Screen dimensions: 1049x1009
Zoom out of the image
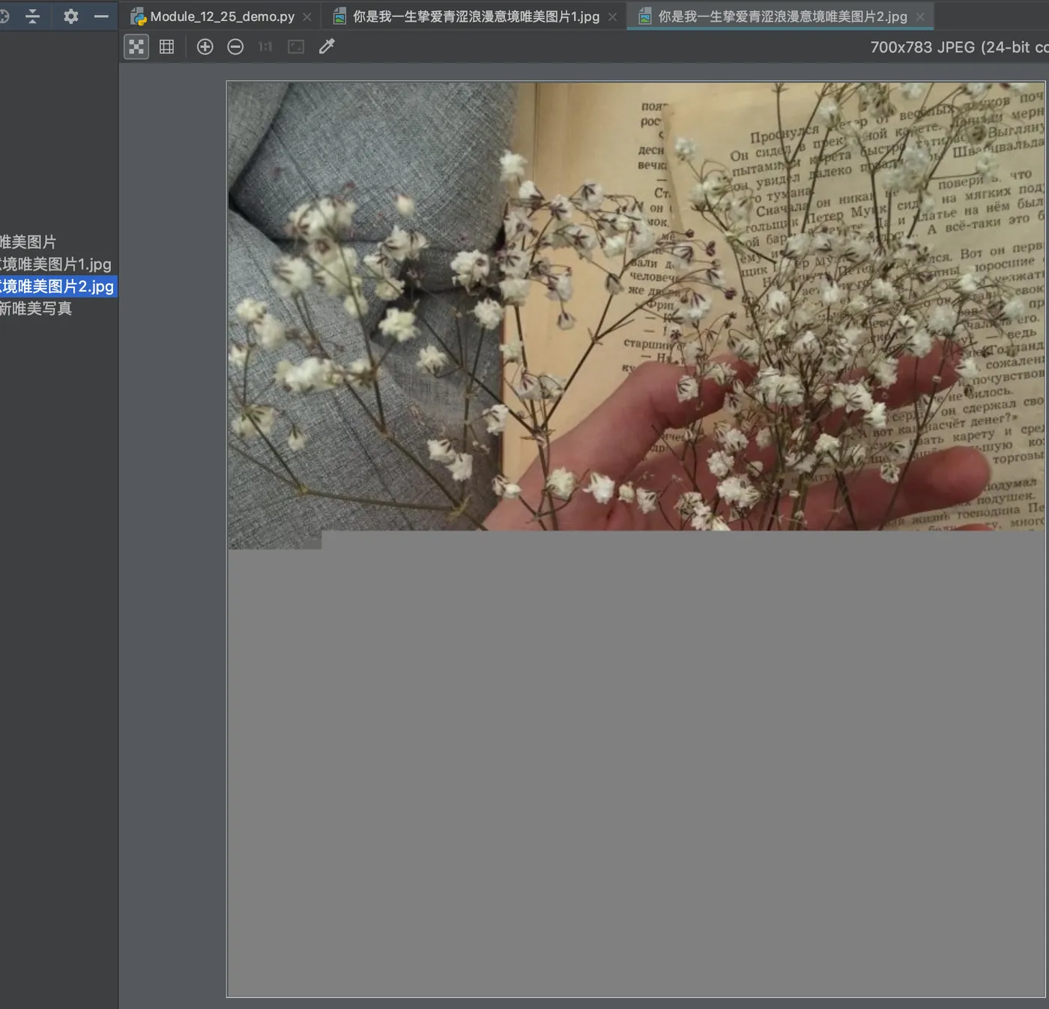235,47
